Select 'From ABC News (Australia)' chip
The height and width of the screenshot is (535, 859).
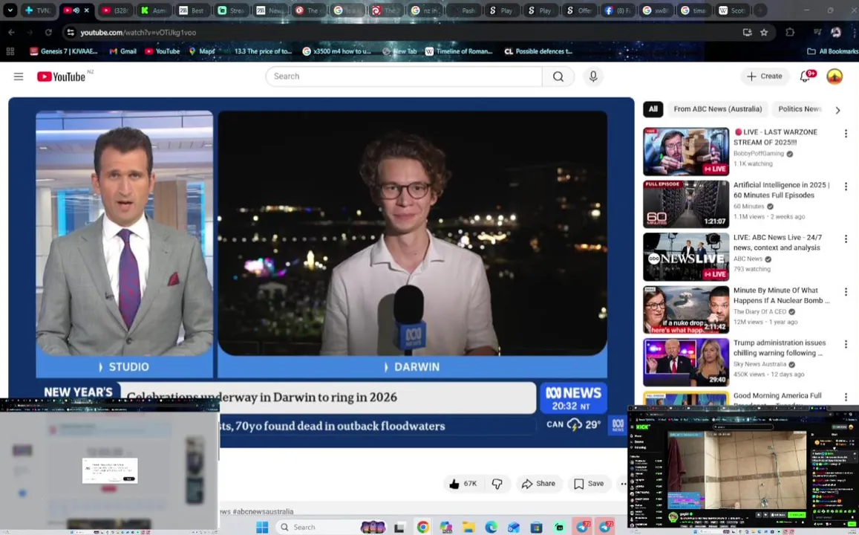[x=718, y=109]
